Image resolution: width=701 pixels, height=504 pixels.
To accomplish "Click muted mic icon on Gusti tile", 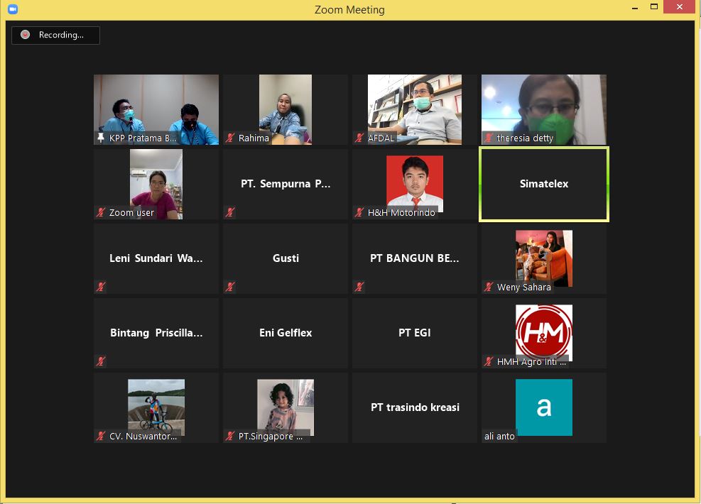I will point(230,287).
